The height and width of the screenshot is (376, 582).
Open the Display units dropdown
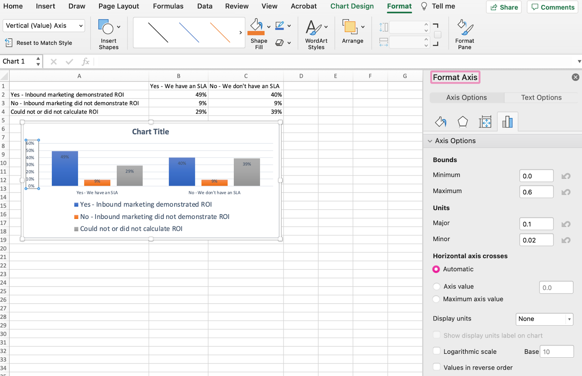coord(544,319)
